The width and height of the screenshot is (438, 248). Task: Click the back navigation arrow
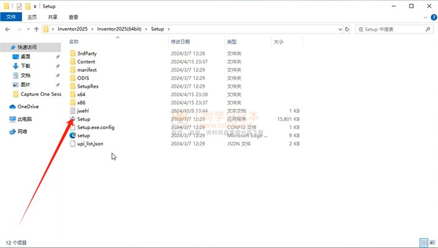7,29
